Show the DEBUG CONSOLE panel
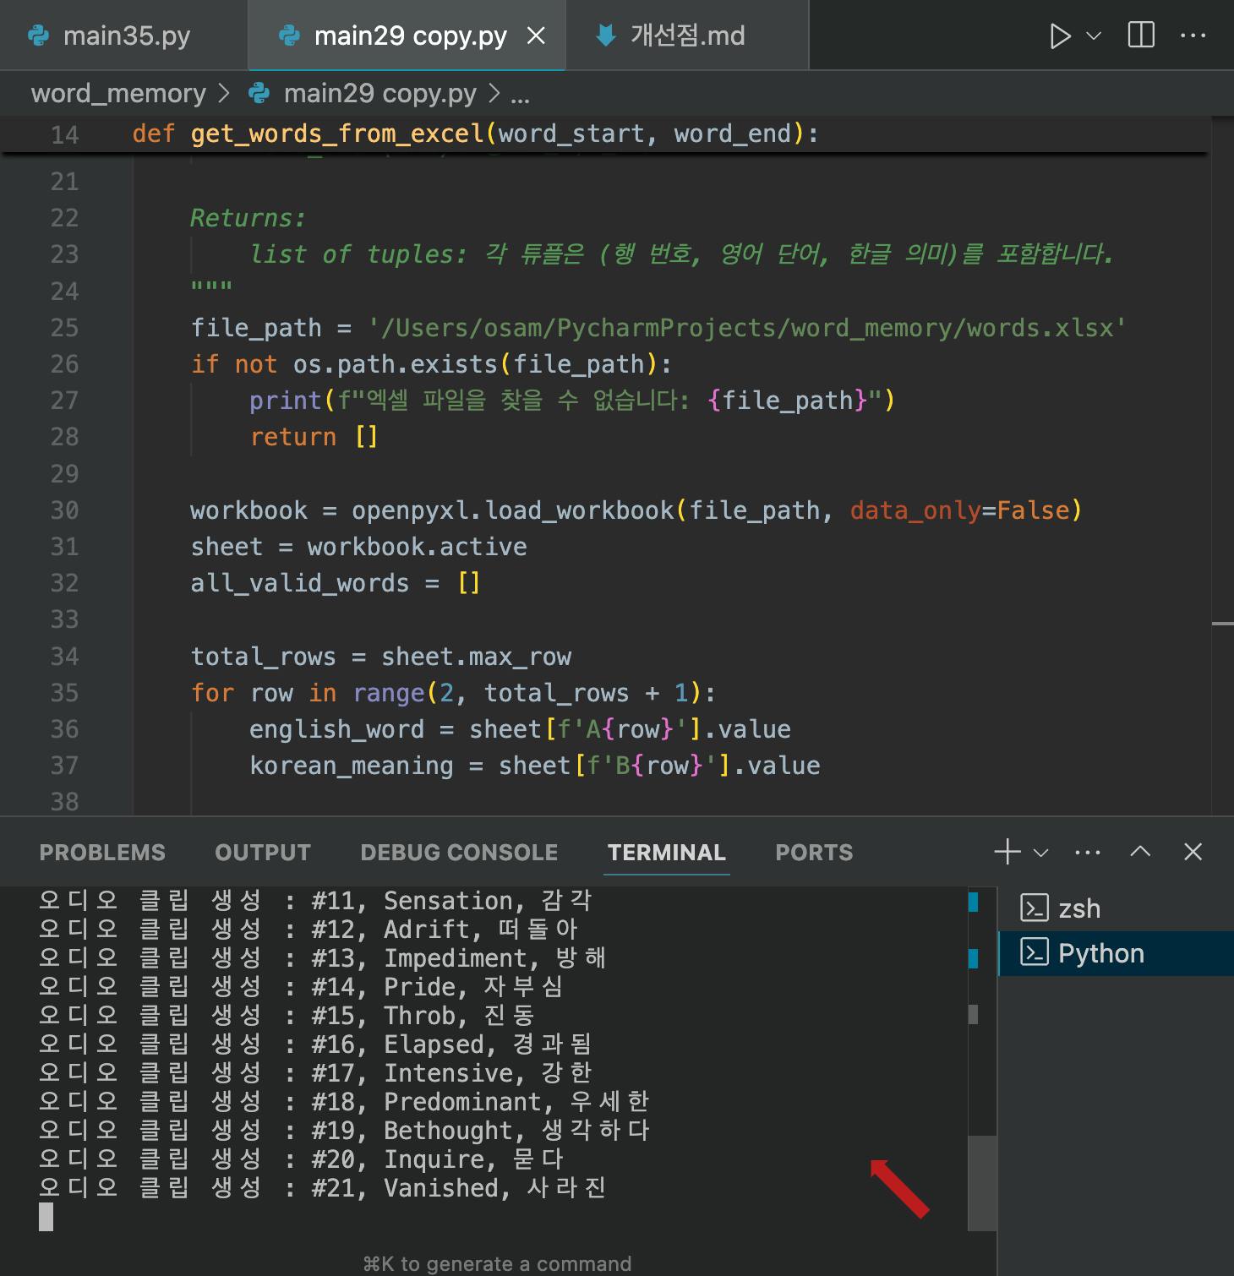 click(459, 852)
